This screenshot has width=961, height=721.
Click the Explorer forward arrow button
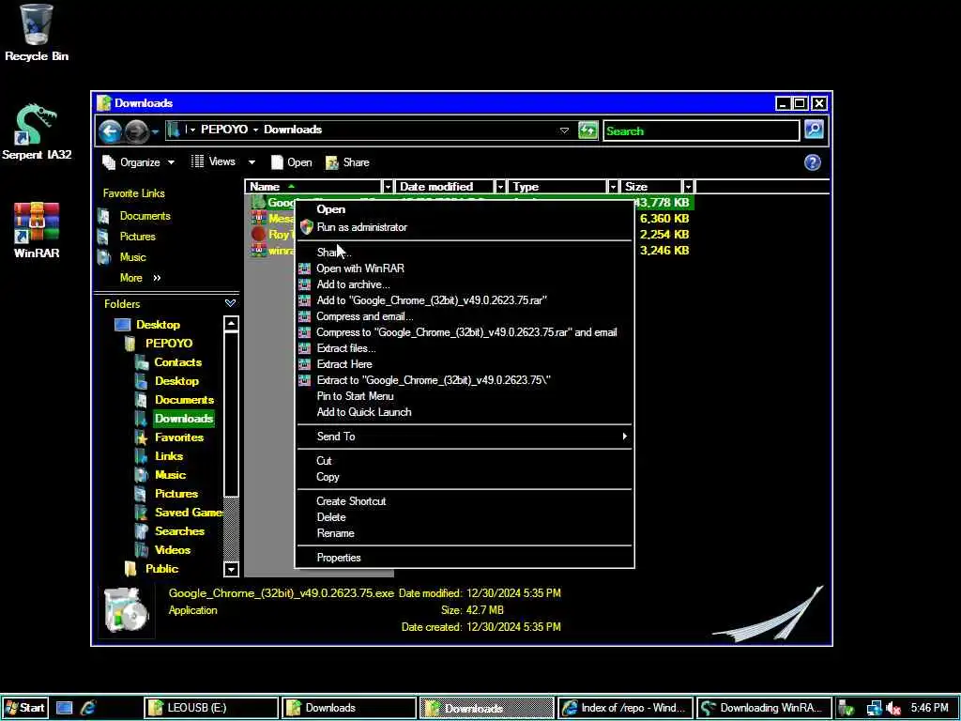click(136, 130)
